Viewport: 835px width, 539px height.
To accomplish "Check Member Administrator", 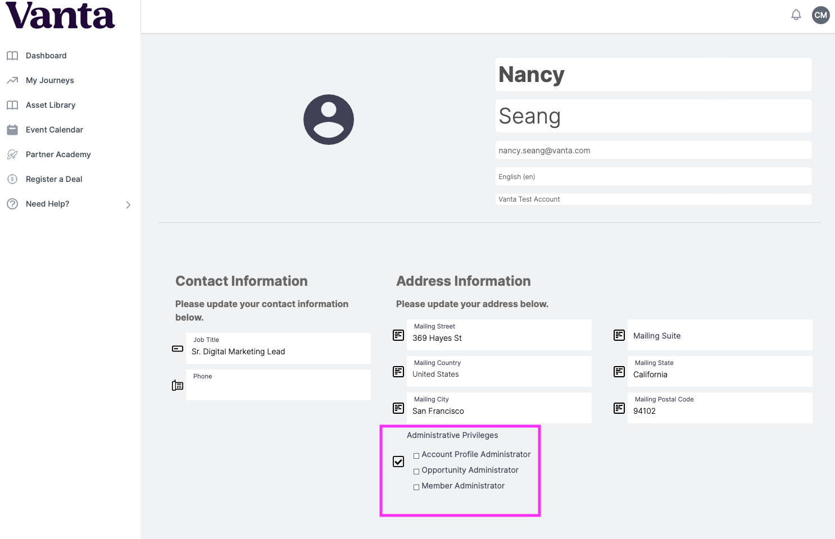I will click(416, 487).
